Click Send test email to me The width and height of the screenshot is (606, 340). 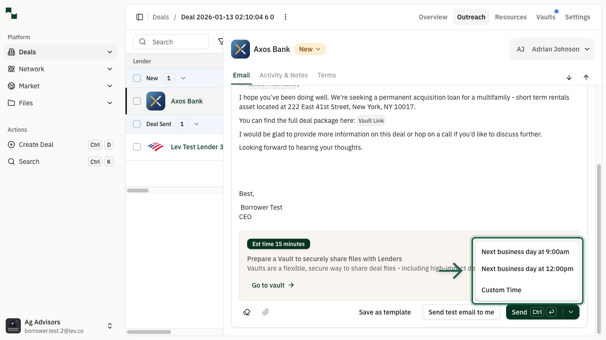pos(461,312)
